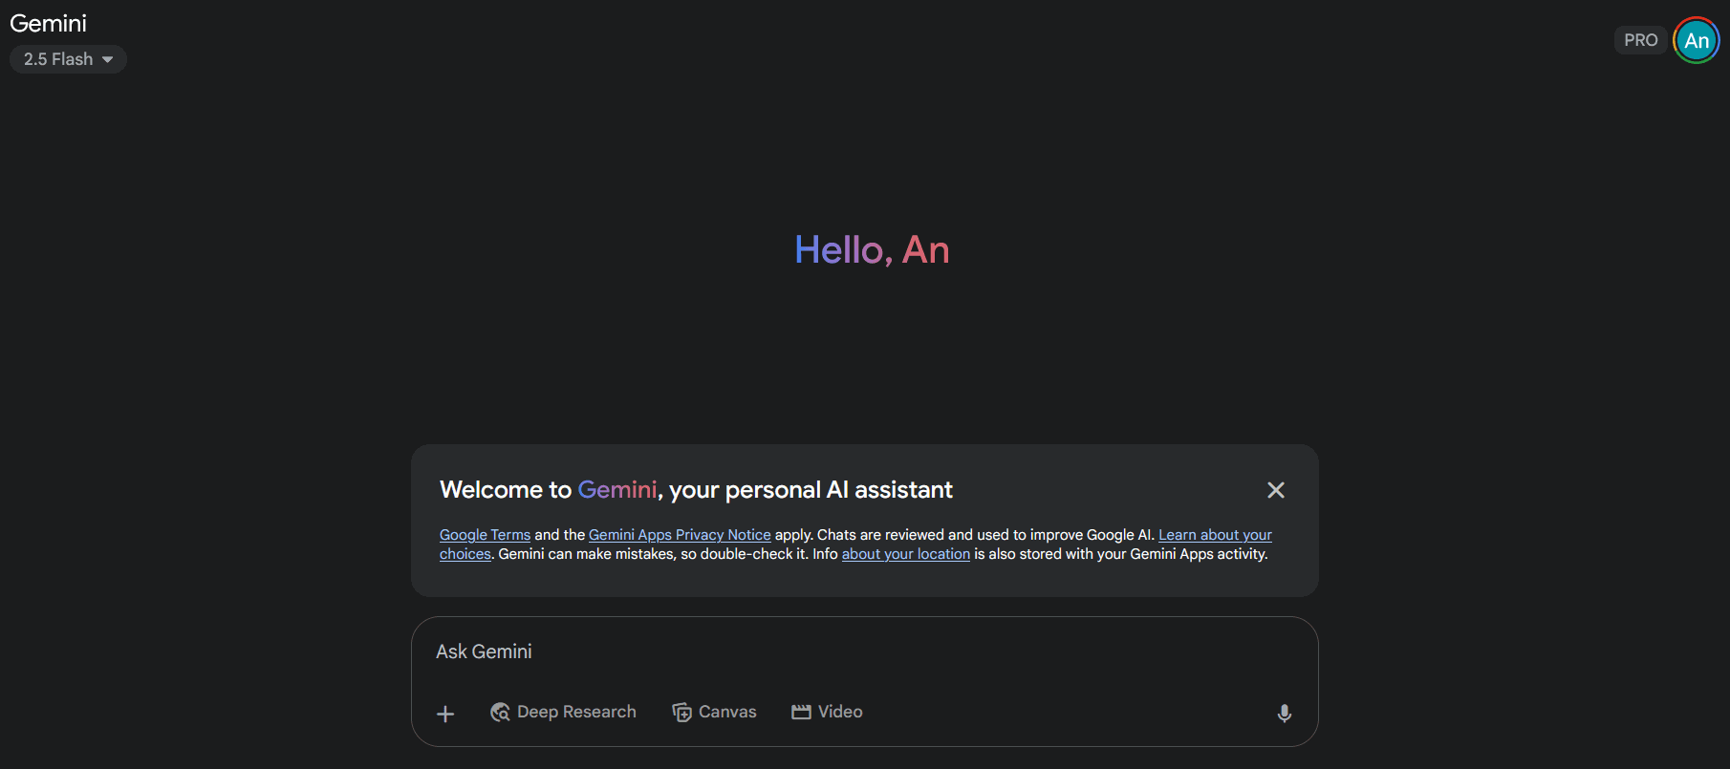The width and height of the screenshot is (1730, 769).
Task: Click the microphone voice input icon
Action: point(1285,714)
